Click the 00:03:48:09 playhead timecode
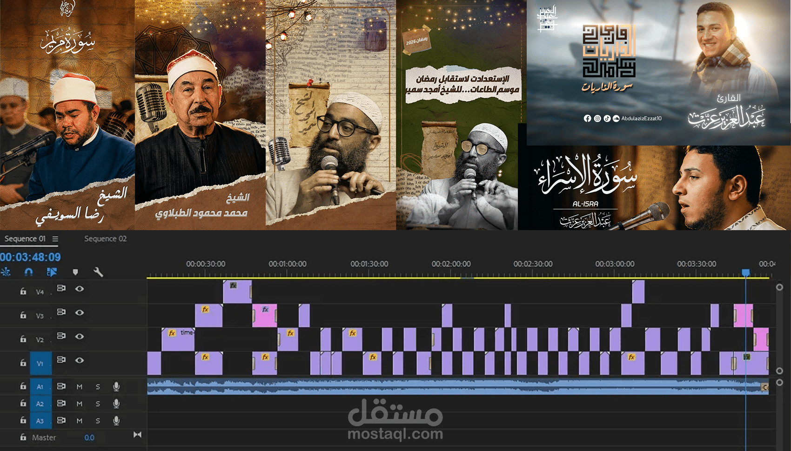This screenshot has width=791, height=451. point(30,257)
